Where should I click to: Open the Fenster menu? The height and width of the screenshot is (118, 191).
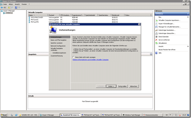tap(24, 4)
